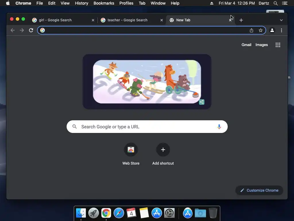Open the Edit menu
Image resolution: width=294 pixels, height=221 pixels.
52,3
